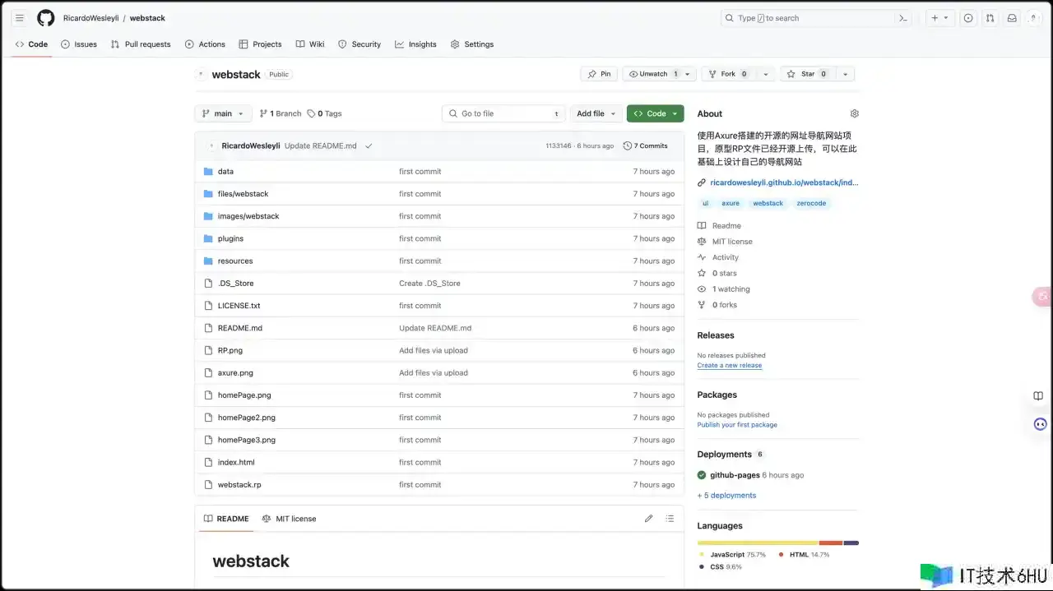Open the hamburger navigation menu
The image size is (1053, 591).
point(20,18)
